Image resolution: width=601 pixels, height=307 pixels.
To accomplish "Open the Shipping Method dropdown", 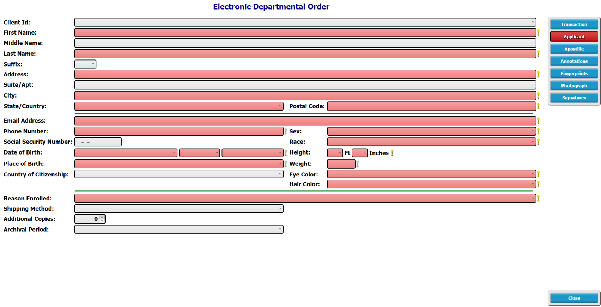I will pyautogui.click(x=179, y=208).
